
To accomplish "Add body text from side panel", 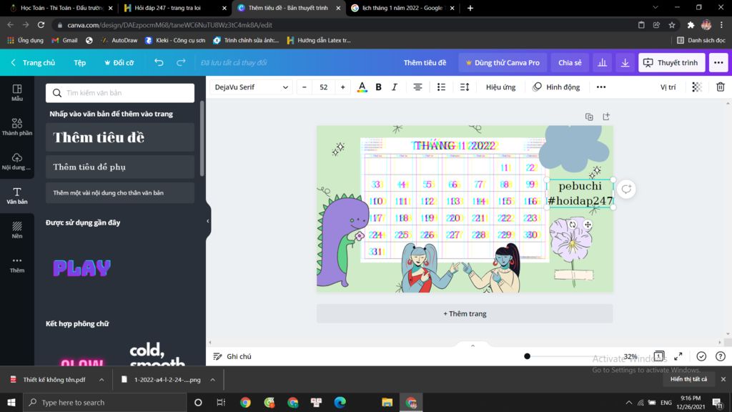I will click(120, 192).
